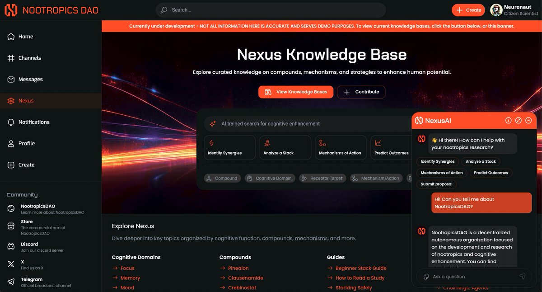Click the Contribute button

[361, 92]
